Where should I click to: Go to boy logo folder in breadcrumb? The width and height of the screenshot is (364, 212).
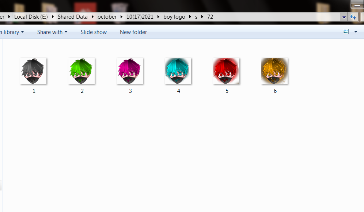(x=174, y=17)
